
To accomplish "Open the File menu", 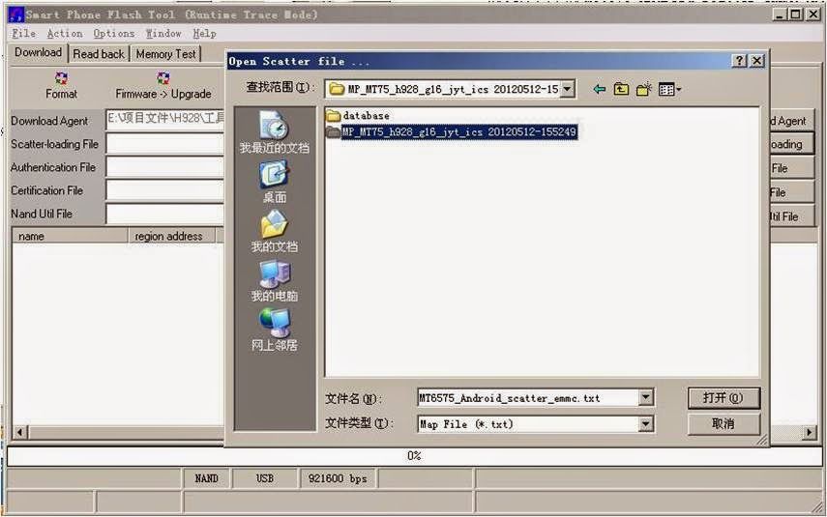I will (x=24, y=34).
